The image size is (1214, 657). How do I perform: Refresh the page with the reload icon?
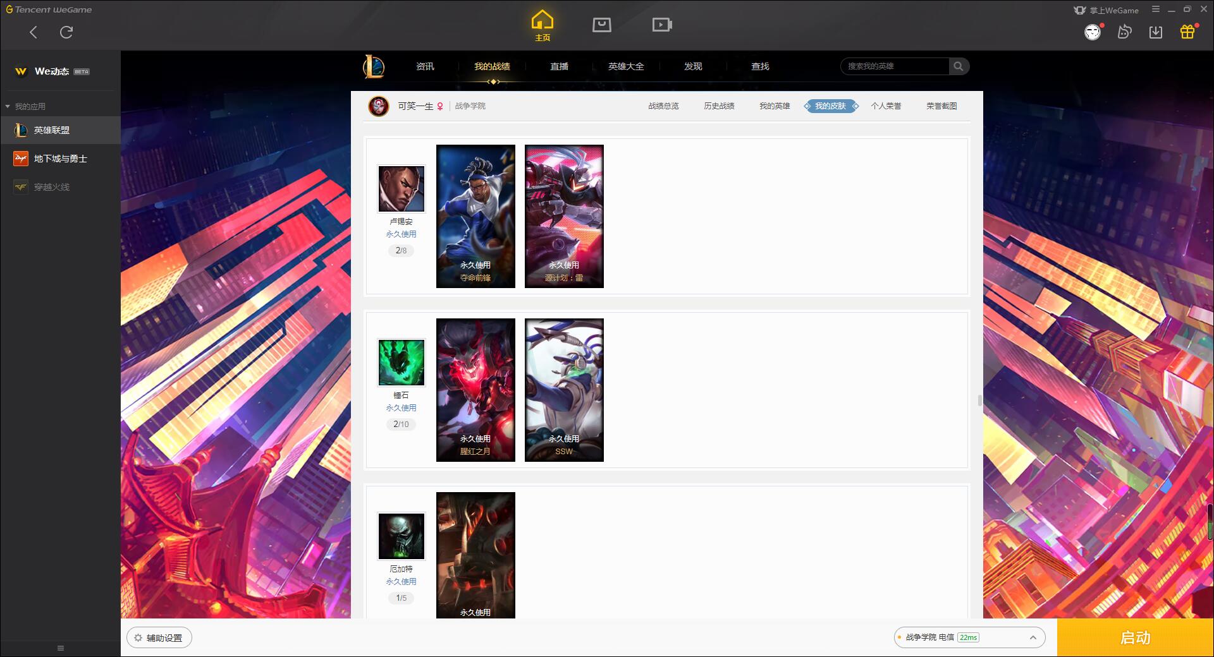(66, 32)
